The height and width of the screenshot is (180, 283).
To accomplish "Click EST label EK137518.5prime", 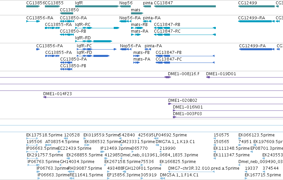I will (45, 135).
